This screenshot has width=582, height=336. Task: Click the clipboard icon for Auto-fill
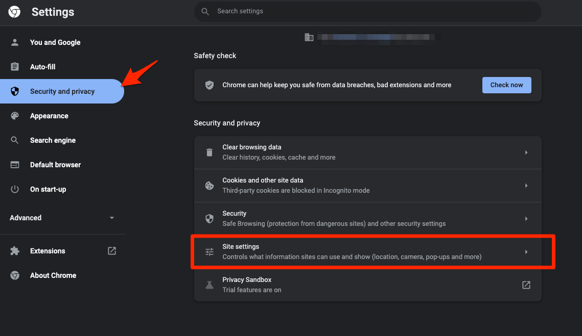(x=15, y=67)
